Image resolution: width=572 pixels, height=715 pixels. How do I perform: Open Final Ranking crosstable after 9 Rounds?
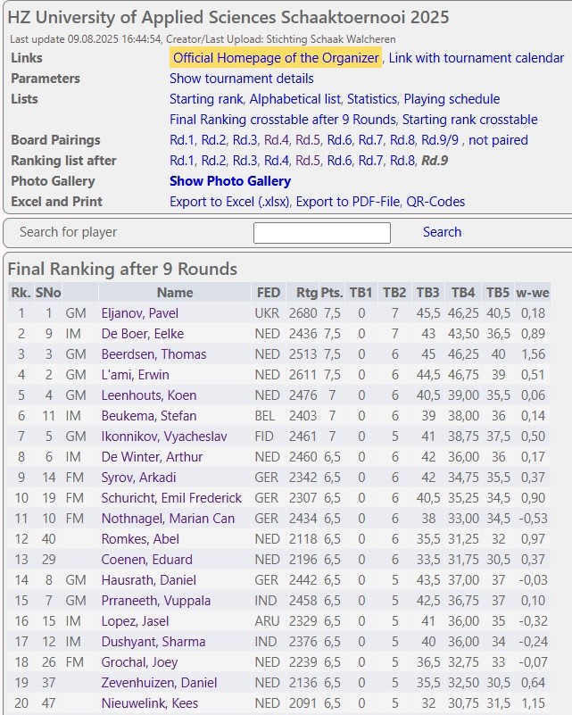282,120
